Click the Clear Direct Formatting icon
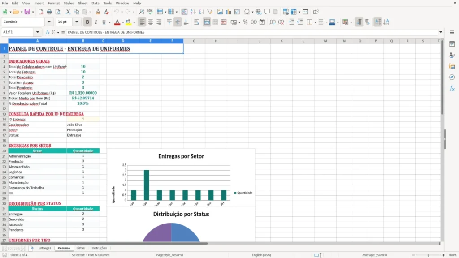This screenshot has height=258, width=459. [x=107, y=12]
